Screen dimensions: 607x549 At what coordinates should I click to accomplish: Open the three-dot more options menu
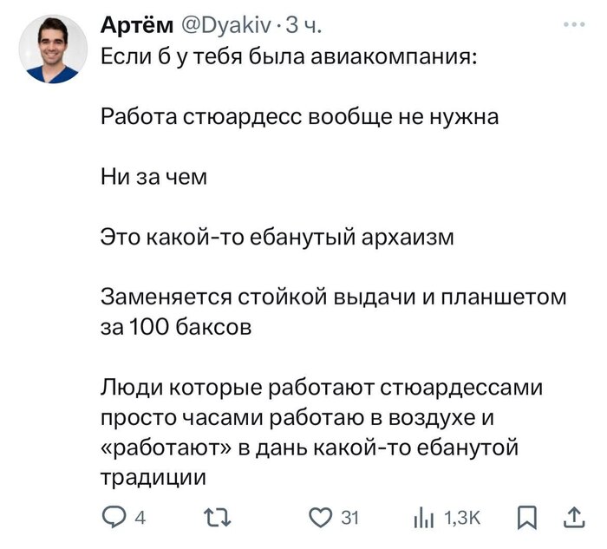[x=573, y=26]
